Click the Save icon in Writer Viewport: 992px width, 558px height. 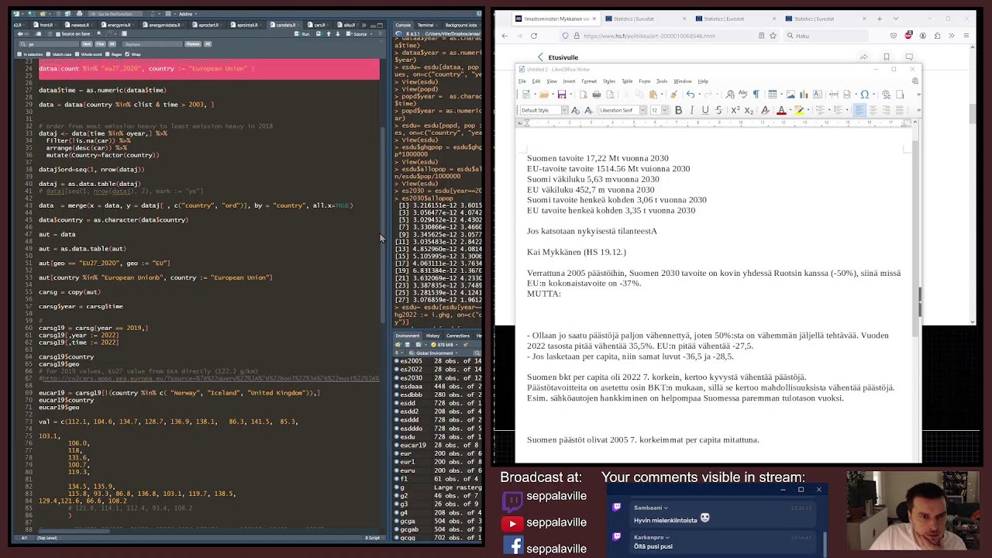coord(561,95)
